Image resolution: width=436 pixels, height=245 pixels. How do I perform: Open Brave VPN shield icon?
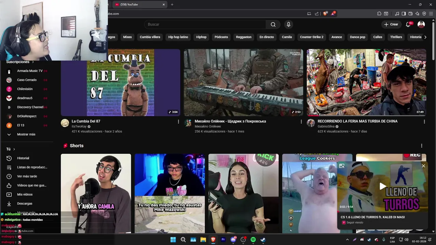424,14
